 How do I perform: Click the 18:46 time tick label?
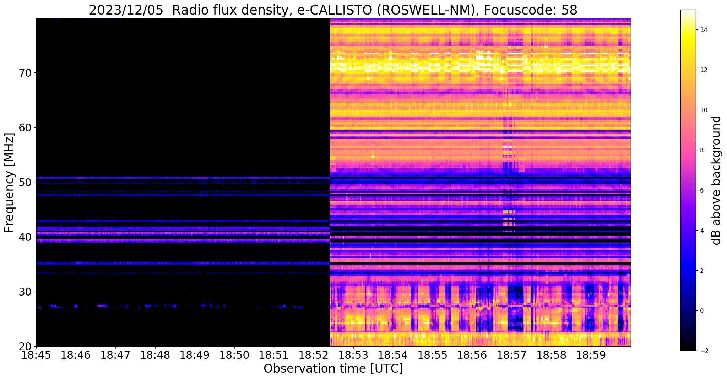76,355
